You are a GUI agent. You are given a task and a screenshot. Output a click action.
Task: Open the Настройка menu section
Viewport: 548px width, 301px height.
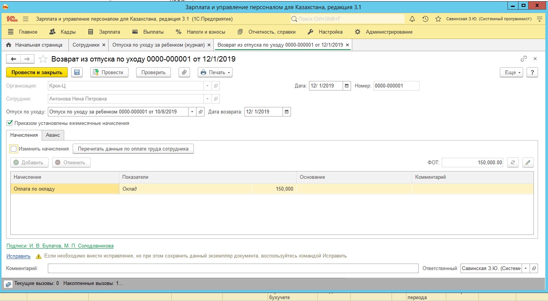[325, 32]
